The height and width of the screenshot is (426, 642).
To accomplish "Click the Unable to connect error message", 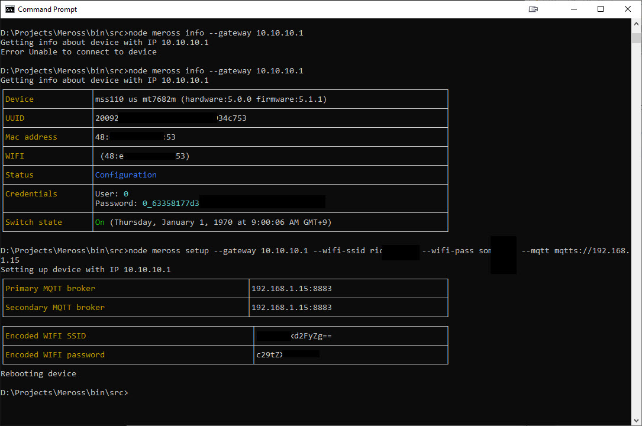I will pyautogui.click(x=78, y=51).
